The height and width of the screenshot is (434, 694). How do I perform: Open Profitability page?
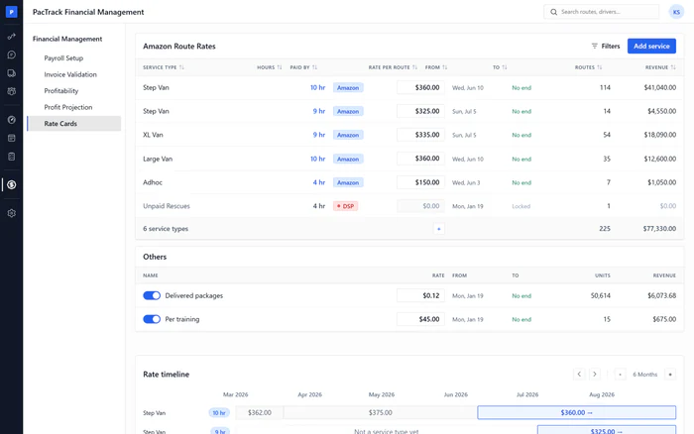[61, 91]
